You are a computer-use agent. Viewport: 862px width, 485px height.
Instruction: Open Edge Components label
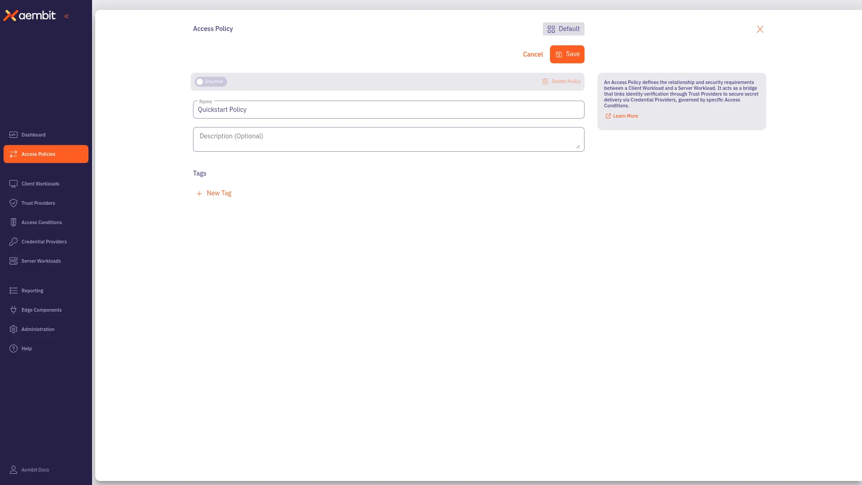point(41,310)
